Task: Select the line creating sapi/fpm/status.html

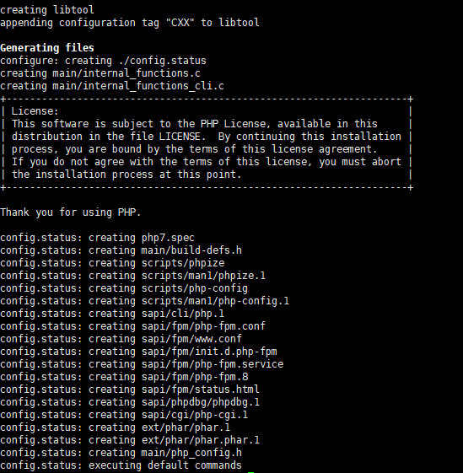Action: [130, 390]
